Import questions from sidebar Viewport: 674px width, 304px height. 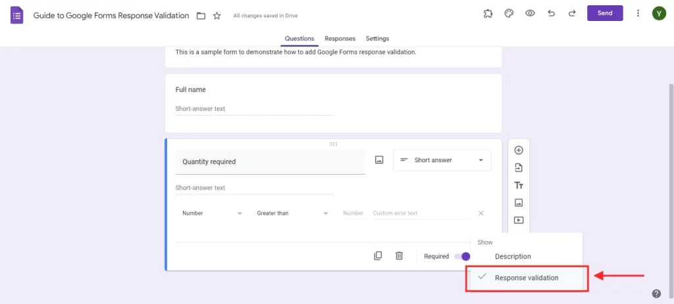(519, 167)
